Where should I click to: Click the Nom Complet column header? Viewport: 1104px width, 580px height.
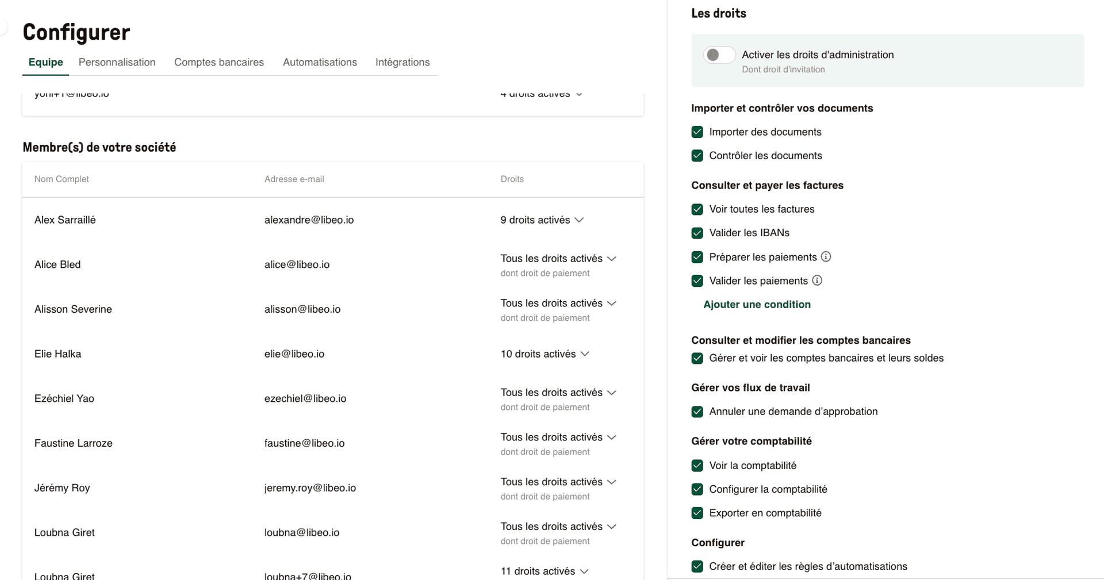pos(62,179)
